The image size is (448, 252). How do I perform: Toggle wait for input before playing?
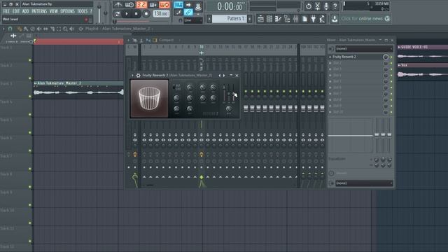click(x=129, y=5)
